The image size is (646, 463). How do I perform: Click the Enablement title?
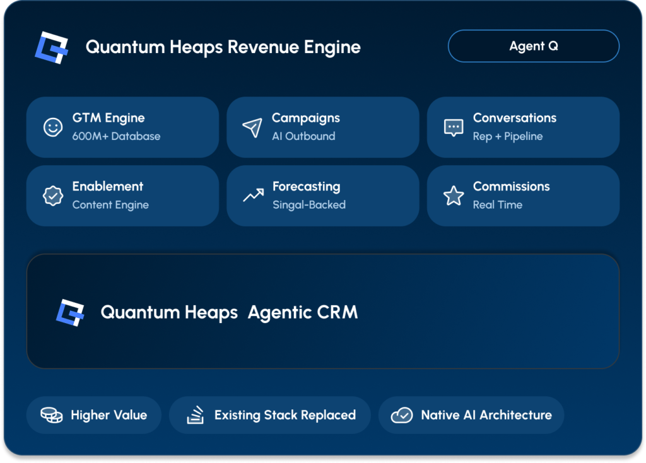pyautogui.click(x=107, y=186)
